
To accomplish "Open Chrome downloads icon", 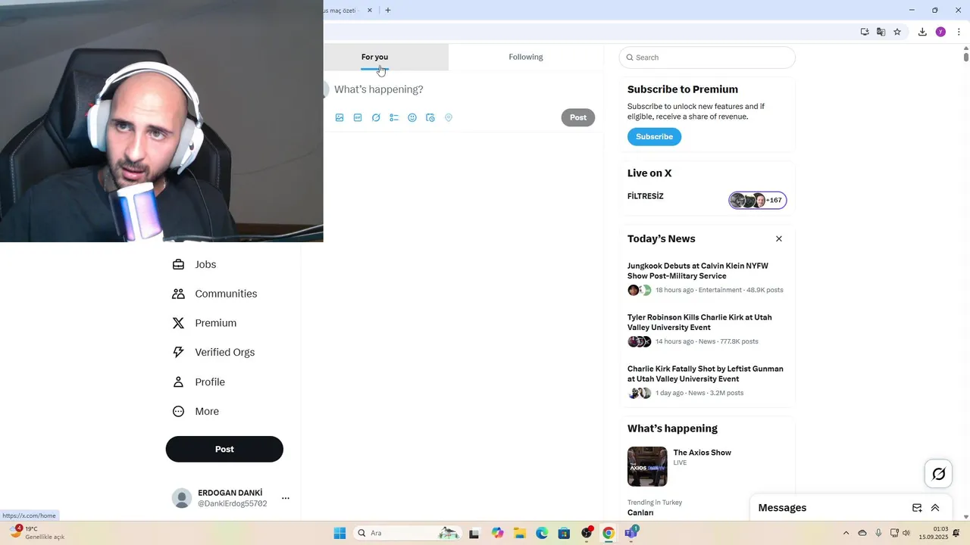I will coord(922,32).
